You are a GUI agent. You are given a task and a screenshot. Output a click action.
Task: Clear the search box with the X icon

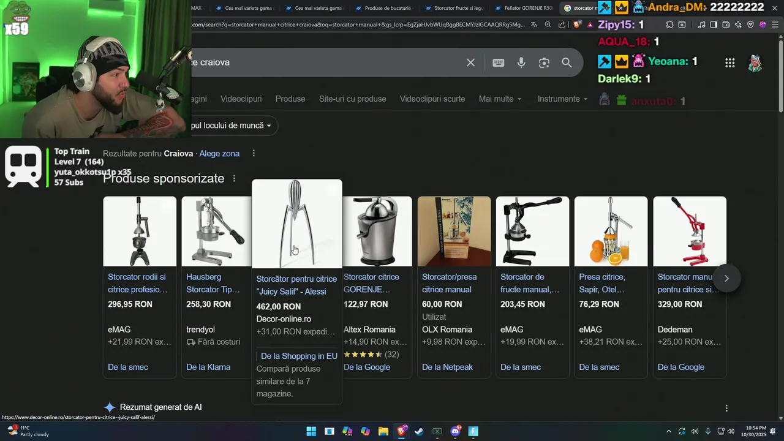pos(470,62)
